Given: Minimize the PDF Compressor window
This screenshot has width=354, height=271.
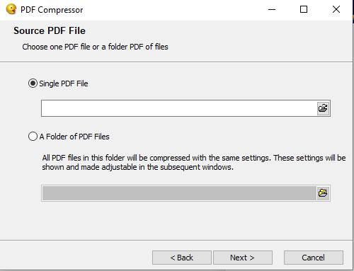Looking at the screenshot, I should click(x=272, y=10).
